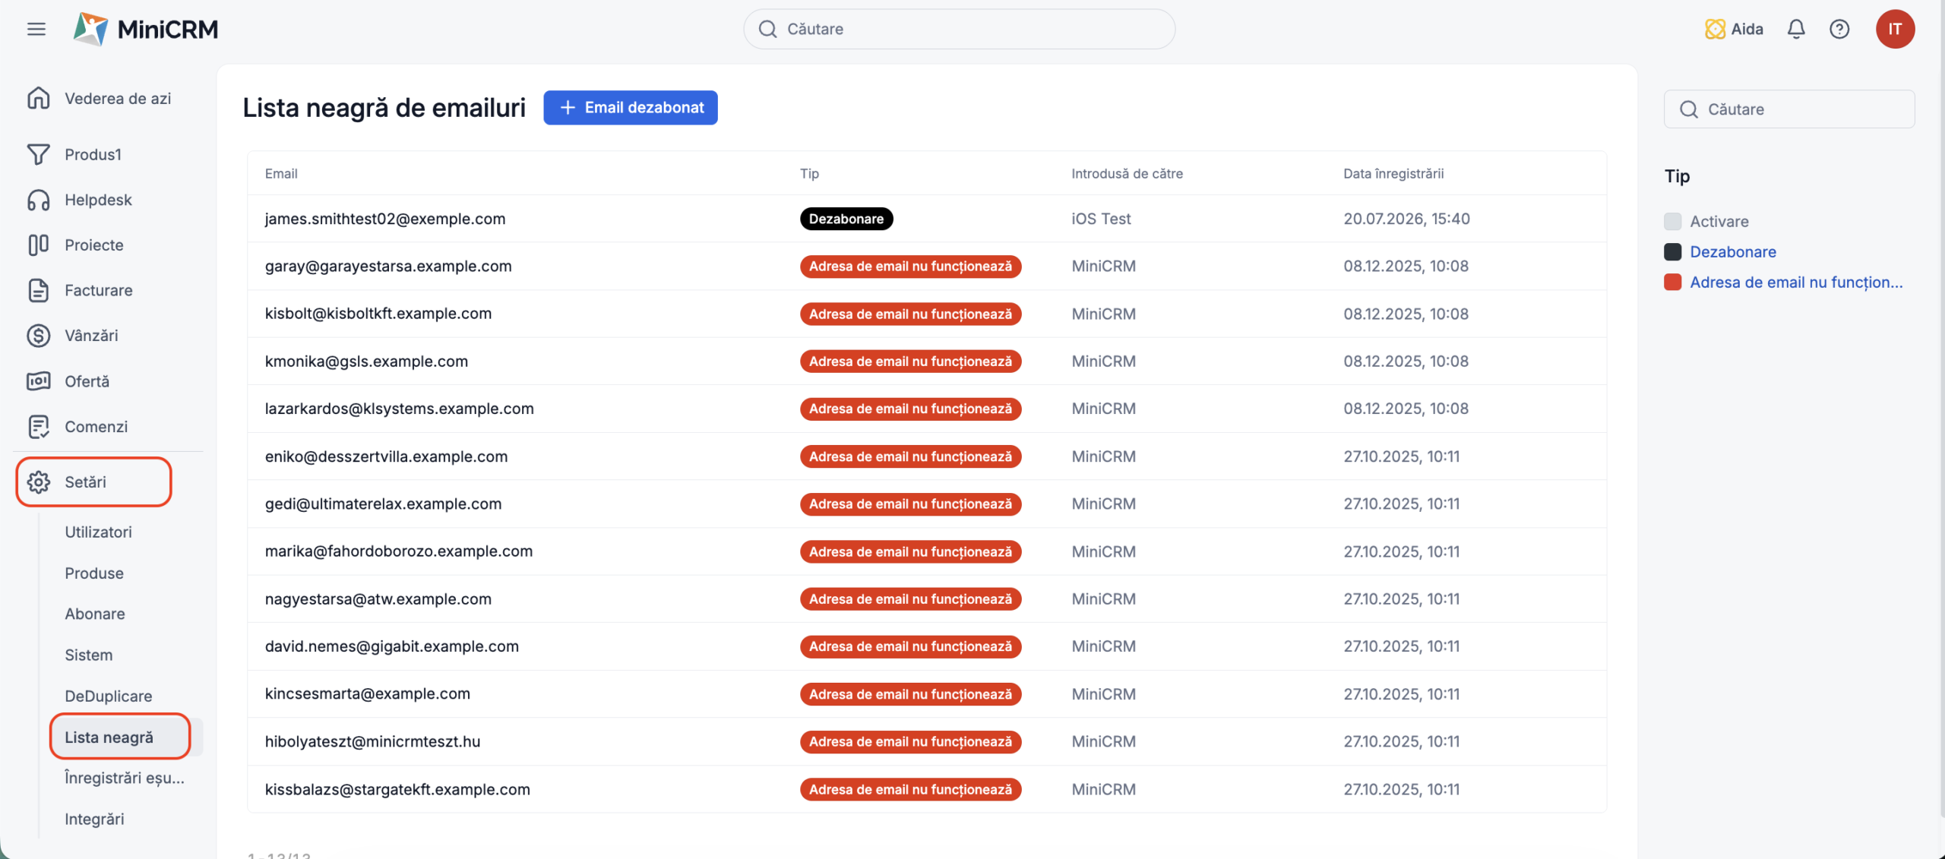Click the magnifier icon in the top search bar

click(x=767, y=29)
